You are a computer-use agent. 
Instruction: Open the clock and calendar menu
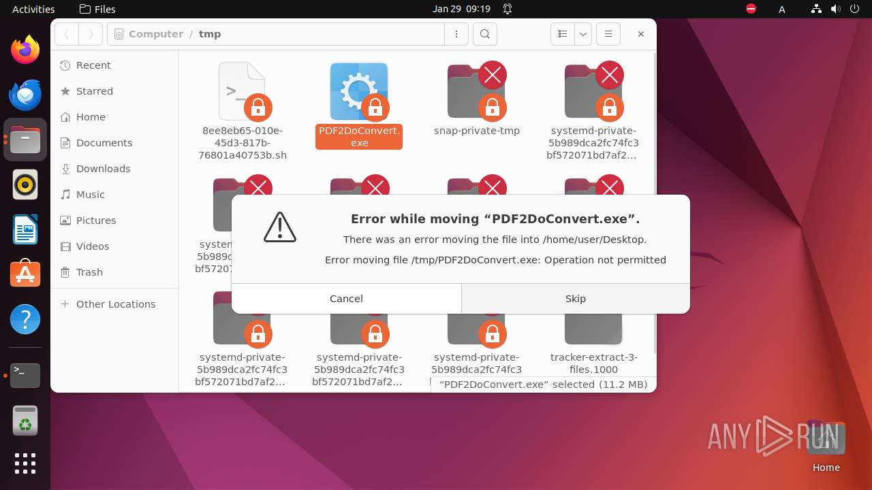pos(461,9)
